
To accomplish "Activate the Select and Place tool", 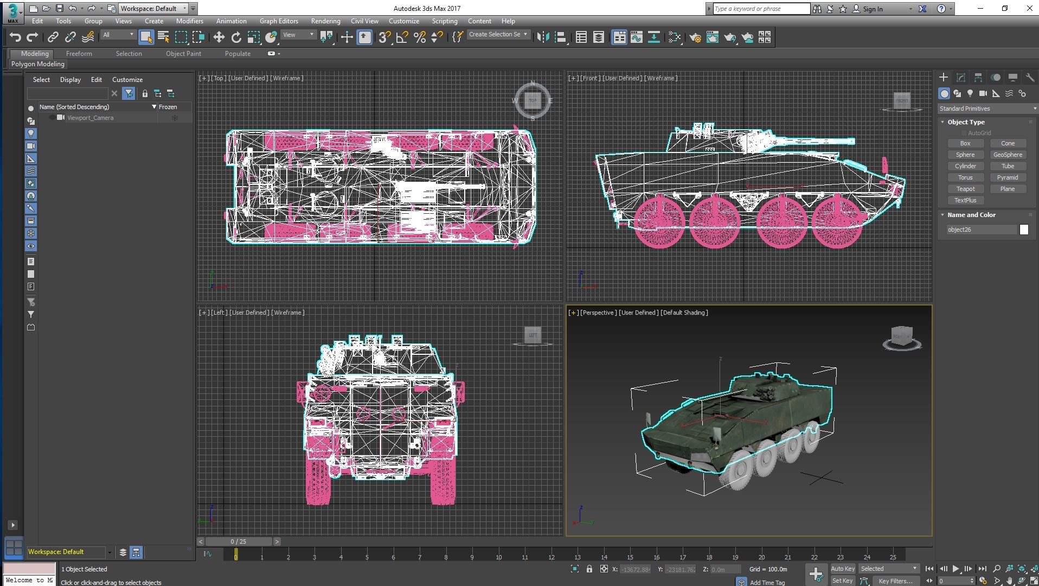I will (x=271, y=37).
